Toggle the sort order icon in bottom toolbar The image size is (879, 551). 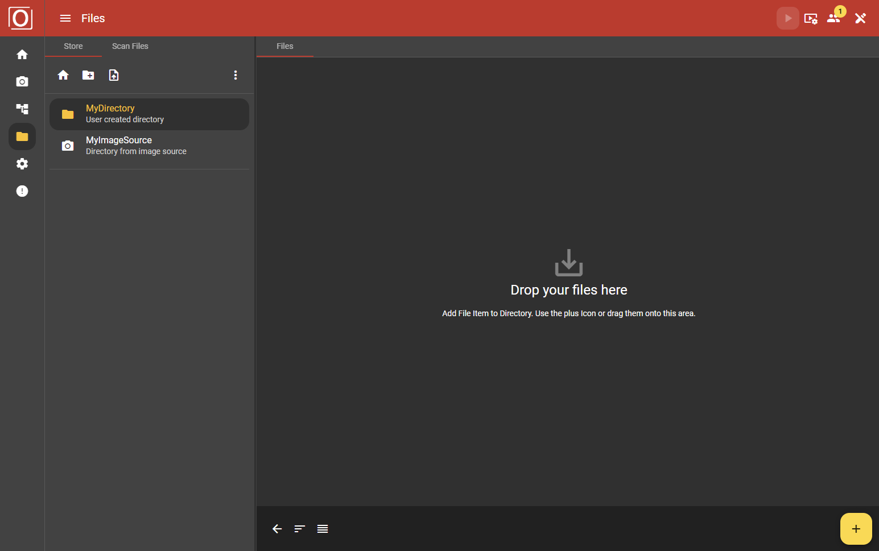tap(299, 528)
